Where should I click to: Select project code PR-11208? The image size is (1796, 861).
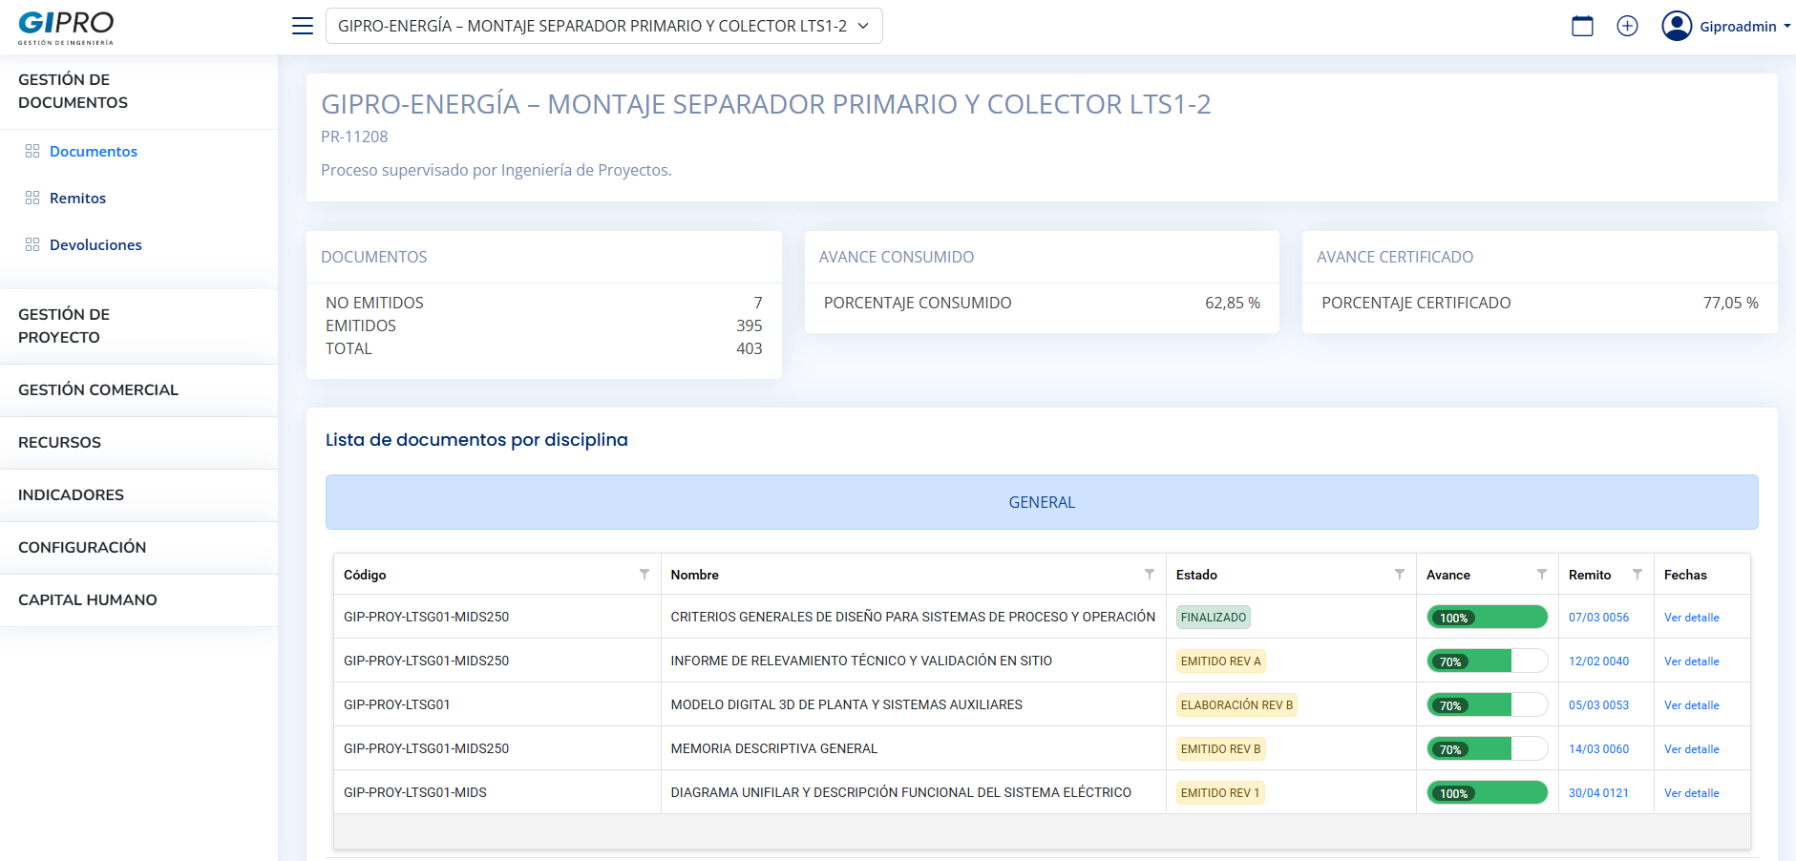(x=354, y=136)
